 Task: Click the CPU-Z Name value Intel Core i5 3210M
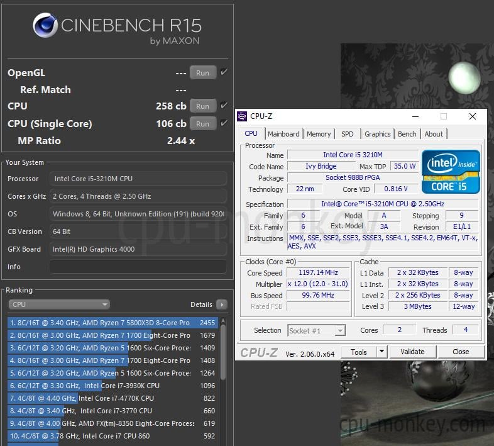tap(353, 155)
